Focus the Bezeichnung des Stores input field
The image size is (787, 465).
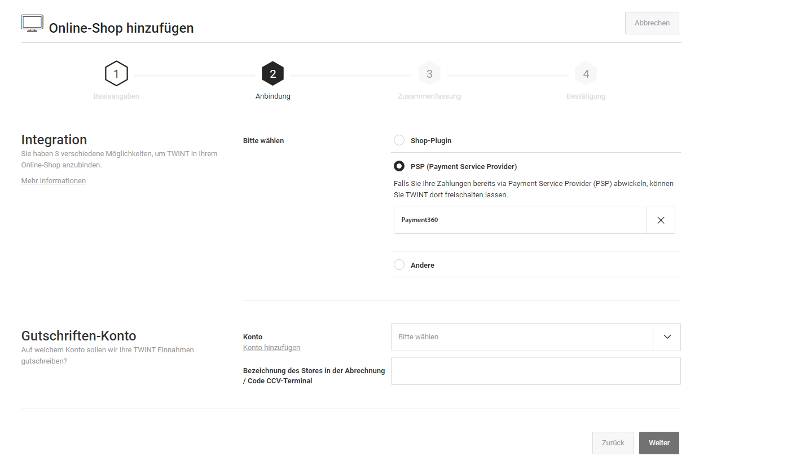point(535,371)
